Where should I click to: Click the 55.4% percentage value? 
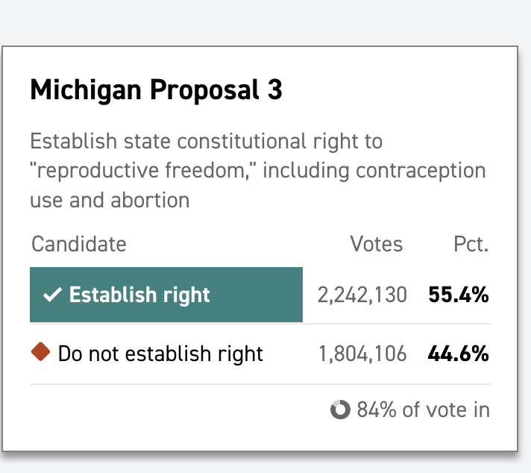click(459, 295)
